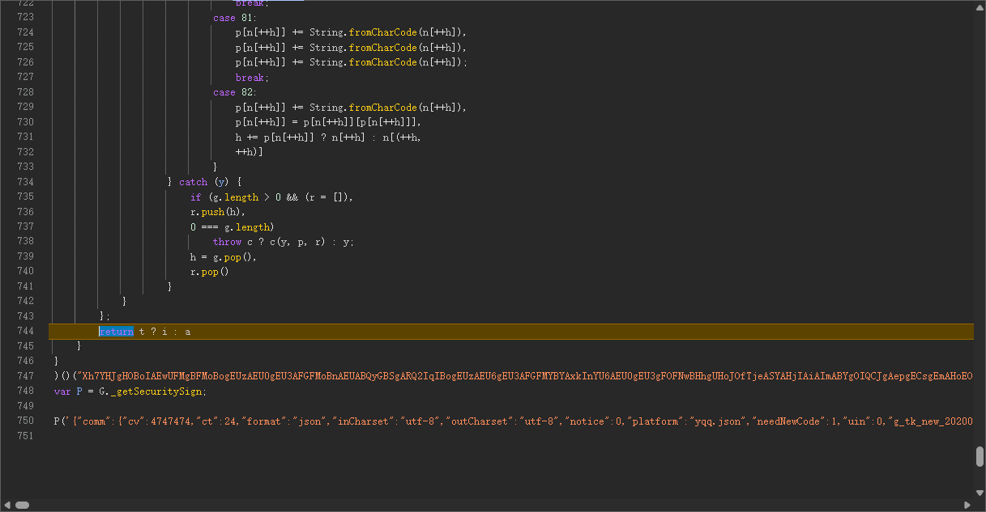Image resolution: width=986 pixels, height=512 pixels.
Task: Click line number 734 in the gutter
Action: (25, 182)
